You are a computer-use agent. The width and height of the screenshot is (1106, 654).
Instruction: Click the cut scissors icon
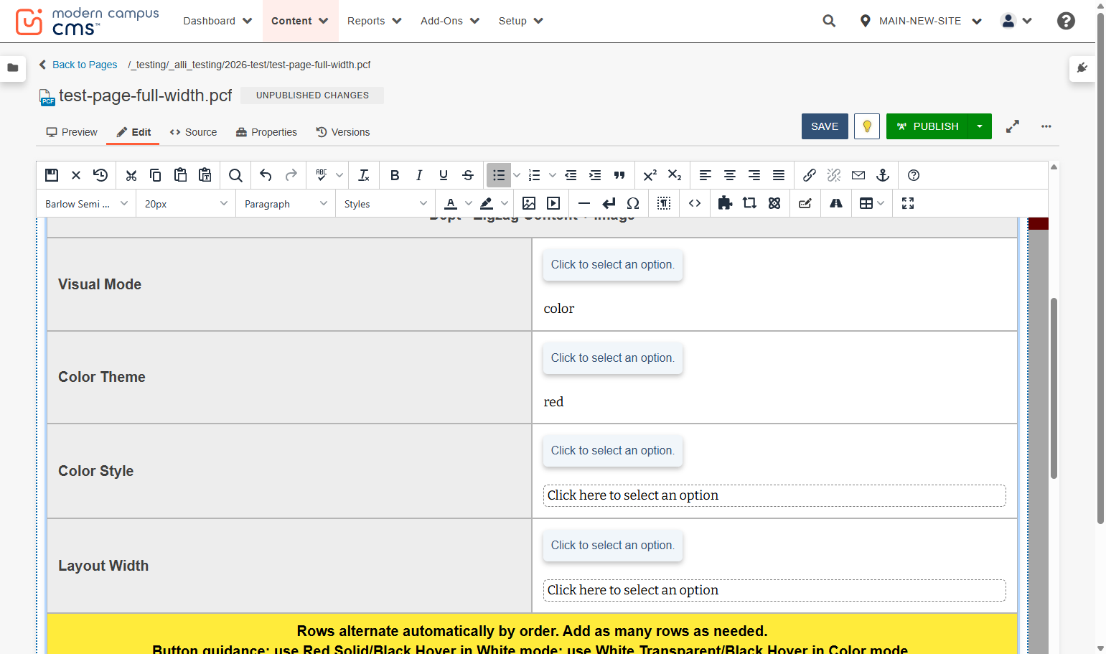[x=131, y=175]
